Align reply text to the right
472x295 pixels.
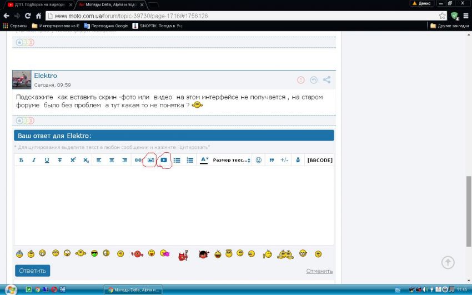[124, 160]
